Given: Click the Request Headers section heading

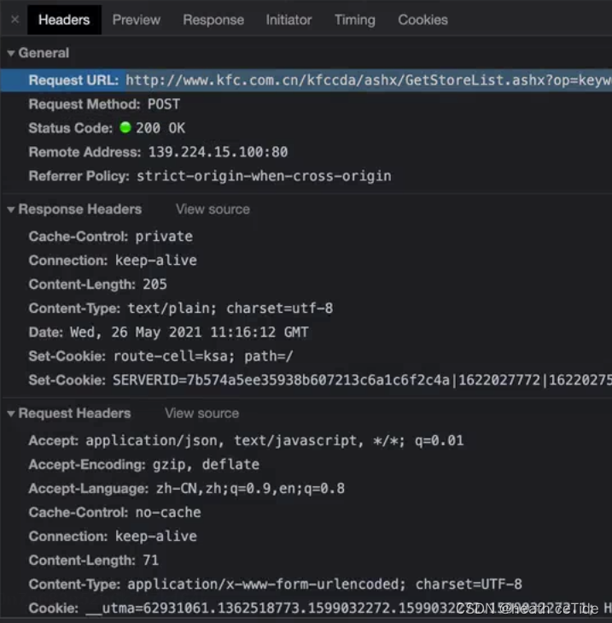Looking at the screenshot, I should pyautogui.click(x=74, y=414).
